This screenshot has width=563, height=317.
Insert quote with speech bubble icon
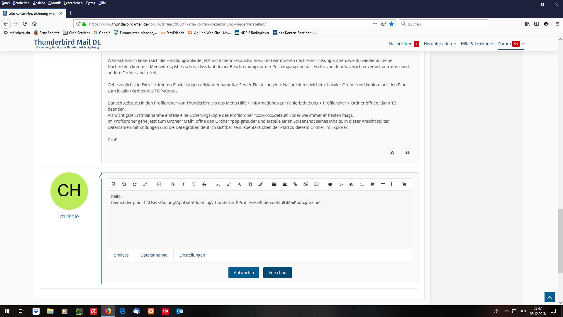coord(330,184)
